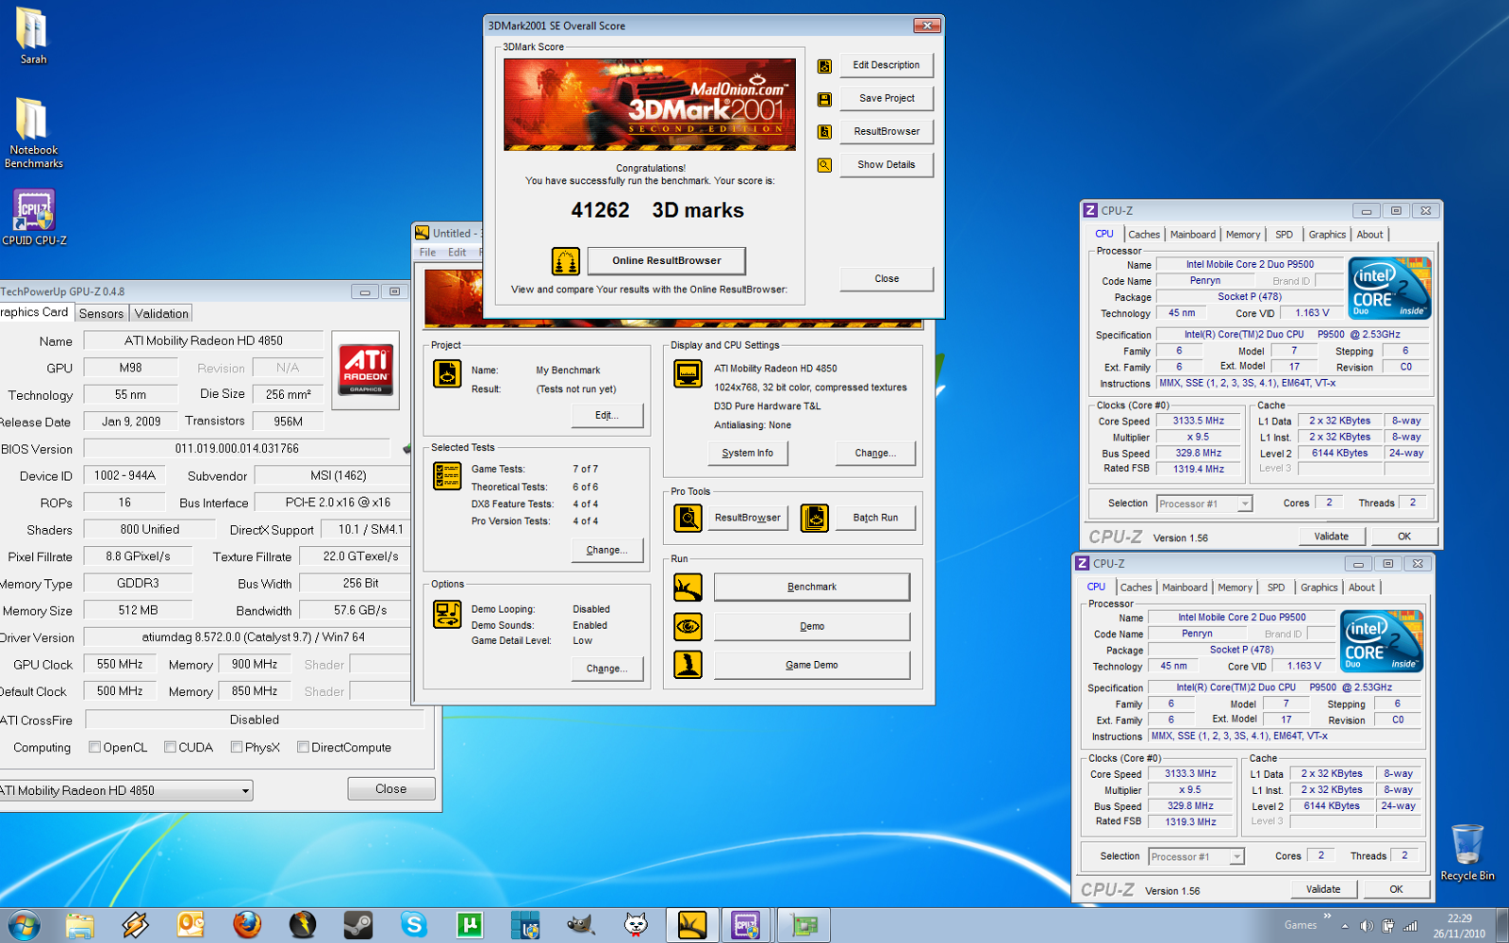Click the Benchmark button in Run section
This screenshot has height=943, width=1509.
[811, 587]
